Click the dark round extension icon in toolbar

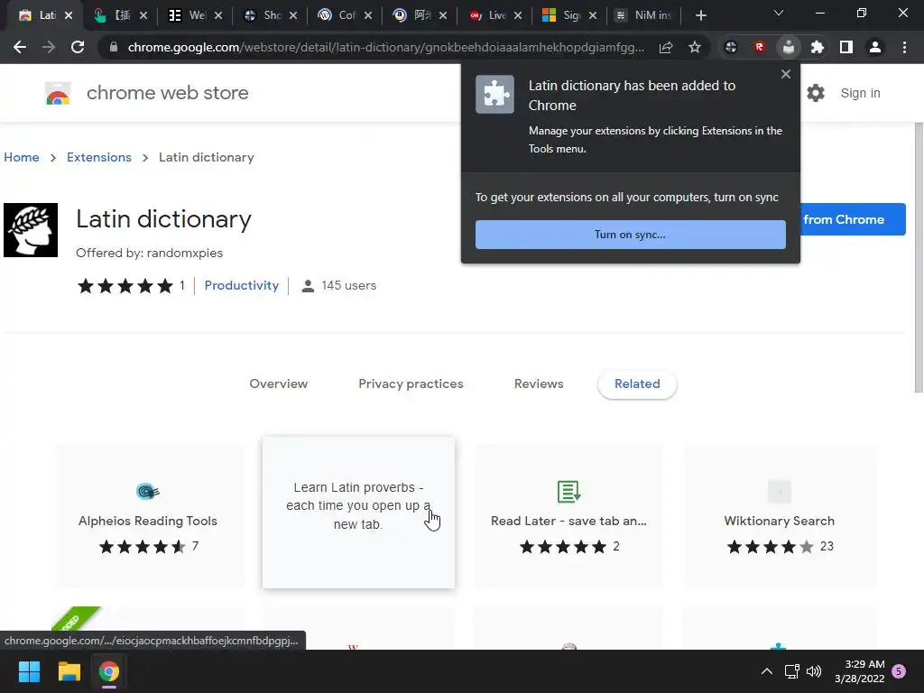click(731, 47)
